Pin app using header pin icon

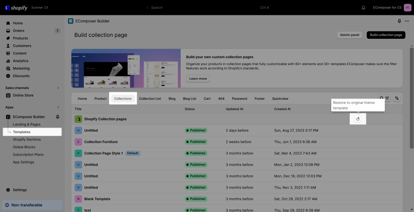[399, 21]
